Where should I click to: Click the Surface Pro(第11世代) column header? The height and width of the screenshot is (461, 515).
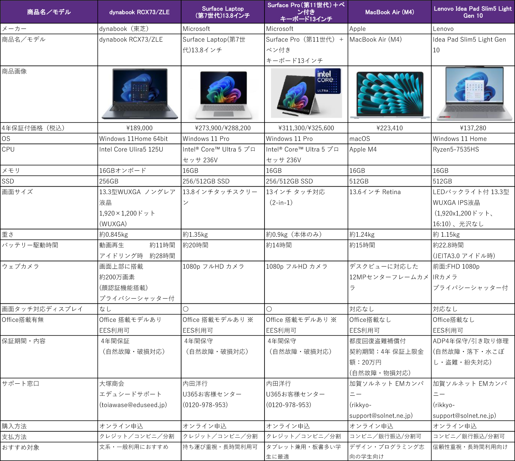pos(306,12)
